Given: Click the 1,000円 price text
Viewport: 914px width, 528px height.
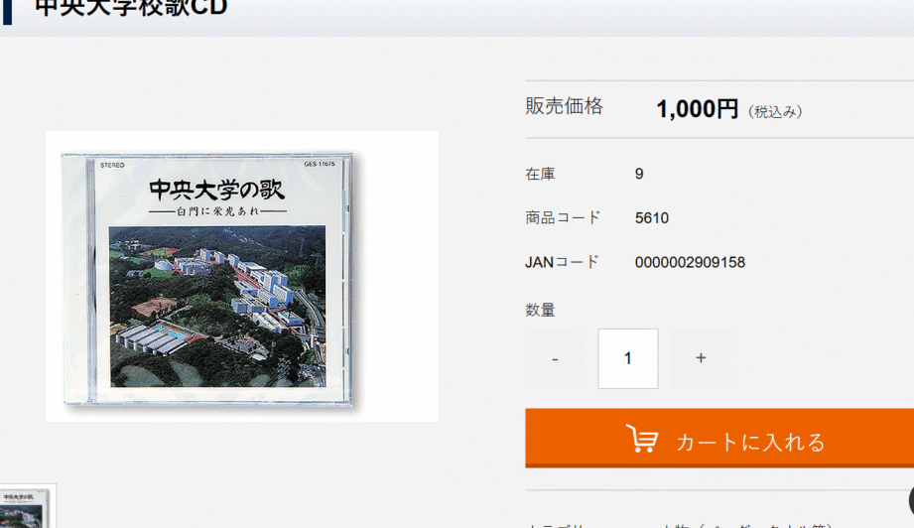Looking at the screenshot, I should pyautogui.click(x=697, y=109).
